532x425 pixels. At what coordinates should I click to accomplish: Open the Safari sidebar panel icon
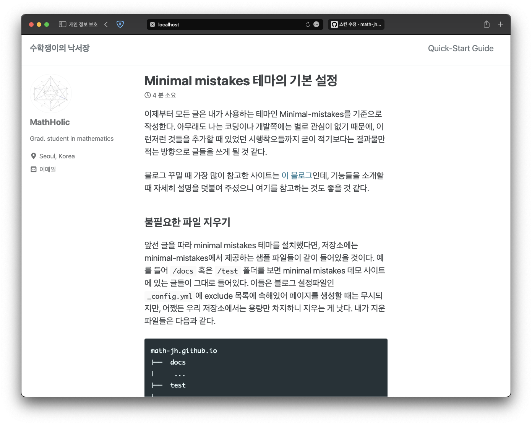pyautogui.click(x=62, y=24)
